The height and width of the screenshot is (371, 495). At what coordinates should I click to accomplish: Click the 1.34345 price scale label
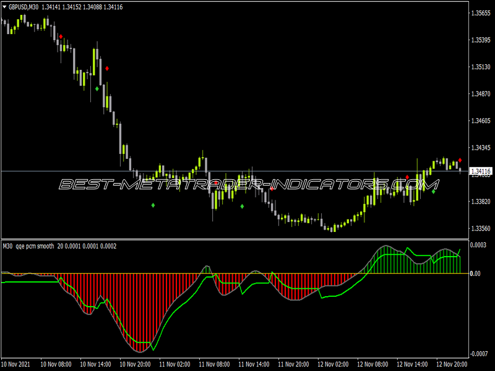point(481,148)
